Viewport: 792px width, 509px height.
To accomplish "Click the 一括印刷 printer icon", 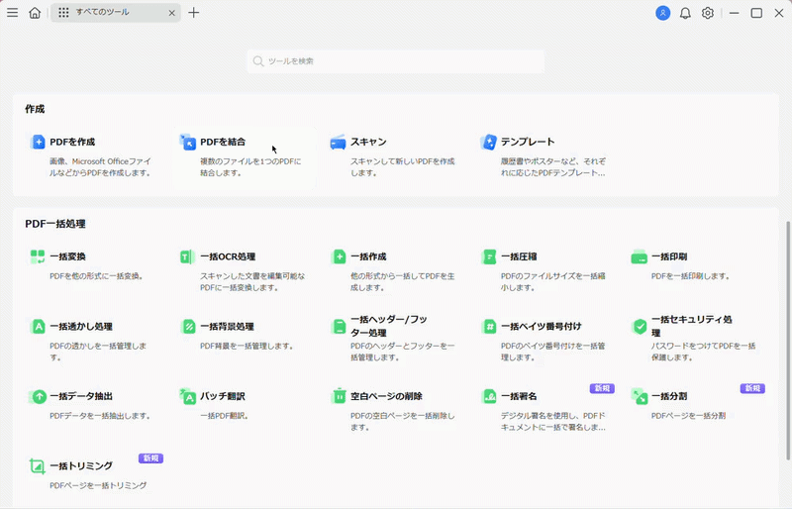I will click(639, 256).
